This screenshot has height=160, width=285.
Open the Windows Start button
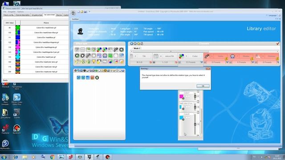tap(4, 157)
